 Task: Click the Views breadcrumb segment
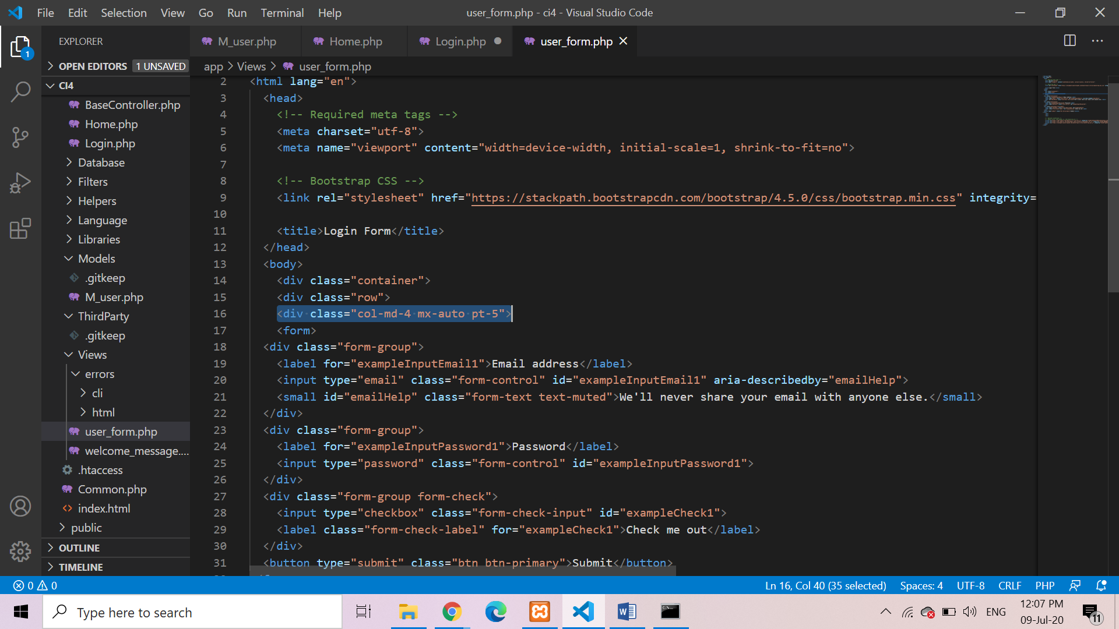(x=251, y=67)
